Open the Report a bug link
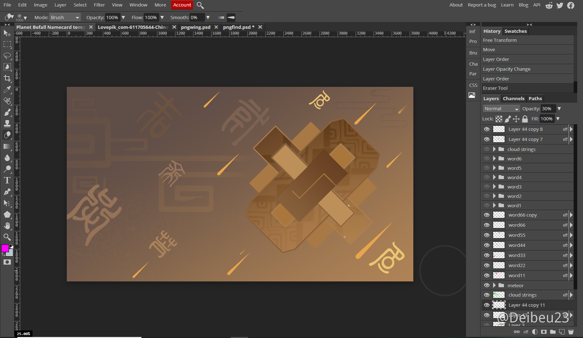The height and width of the screenshot is (338, 583). pyautogui.click(x=482, y=5)
